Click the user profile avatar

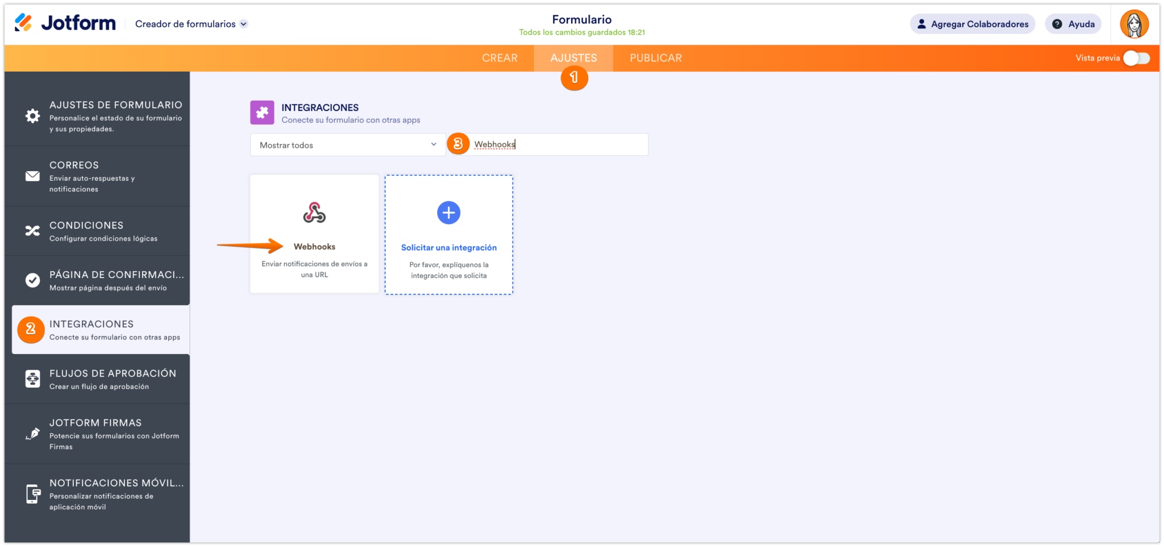click(x=1134, y=23)
